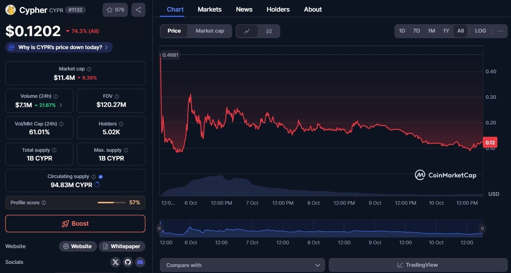
Task: Open the Holders tab
Action: coord(278,9)
